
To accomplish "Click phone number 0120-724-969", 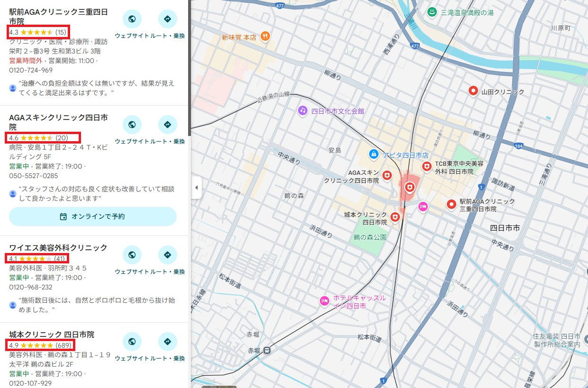I will (x=31, y=70).
